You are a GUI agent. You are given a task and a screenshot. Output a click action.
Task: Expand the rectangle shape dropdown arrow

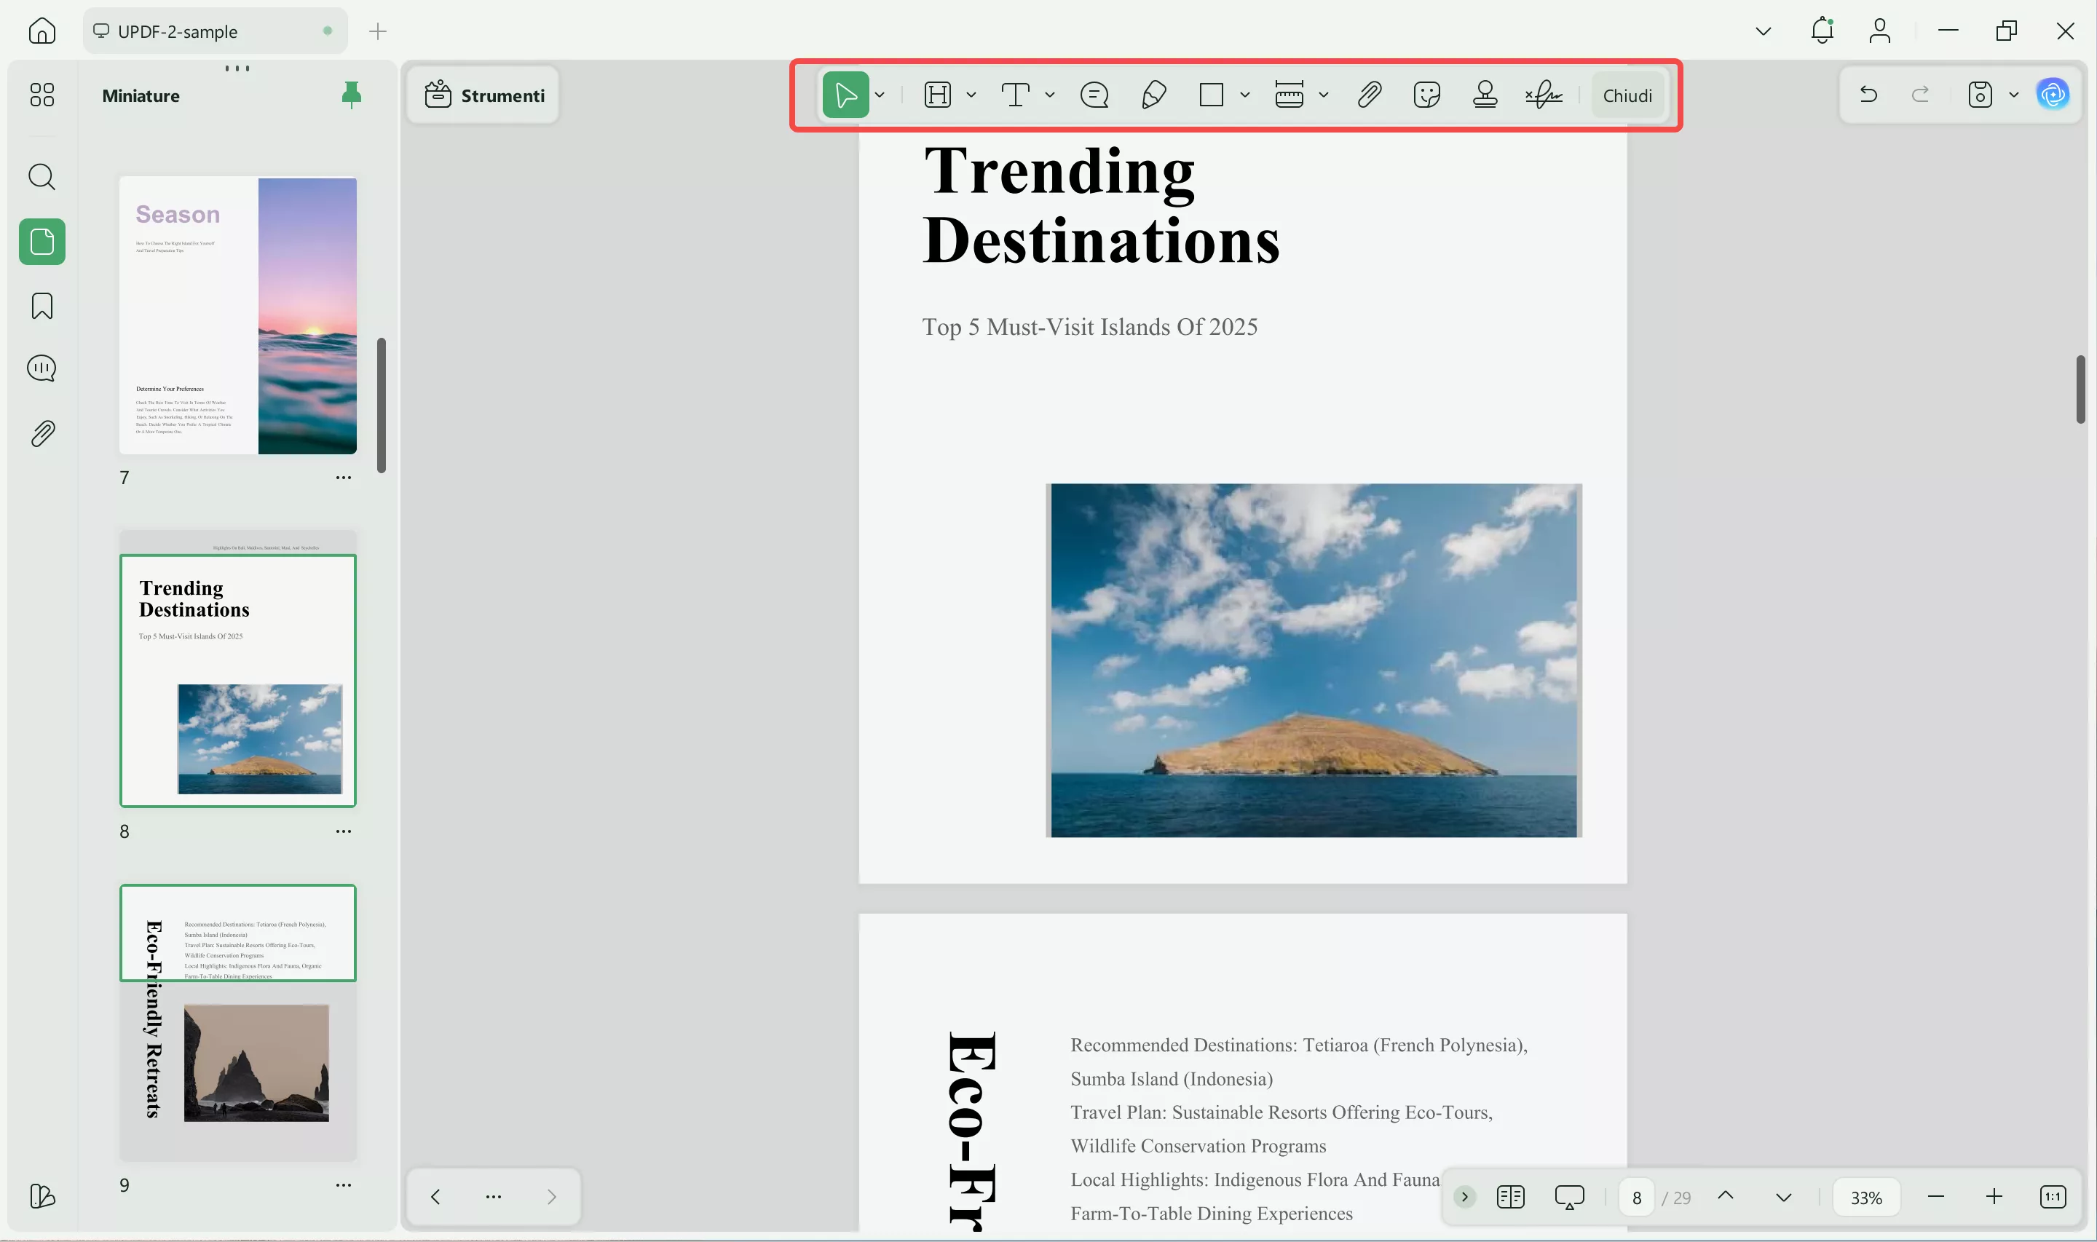(x=1245, y=95)
